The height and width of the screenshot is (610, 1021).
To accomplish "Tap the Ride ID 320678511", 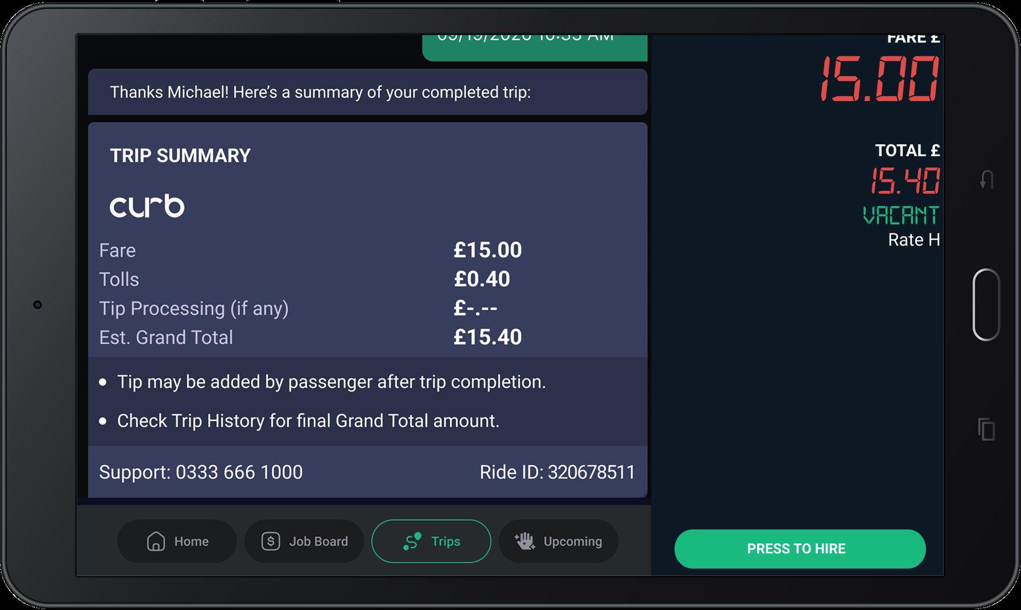I will point(591,472).
